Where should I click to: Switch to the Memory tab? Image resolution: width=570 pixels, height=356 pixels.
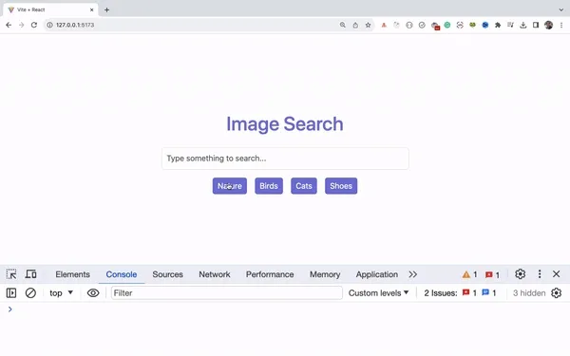pos(325,274)
